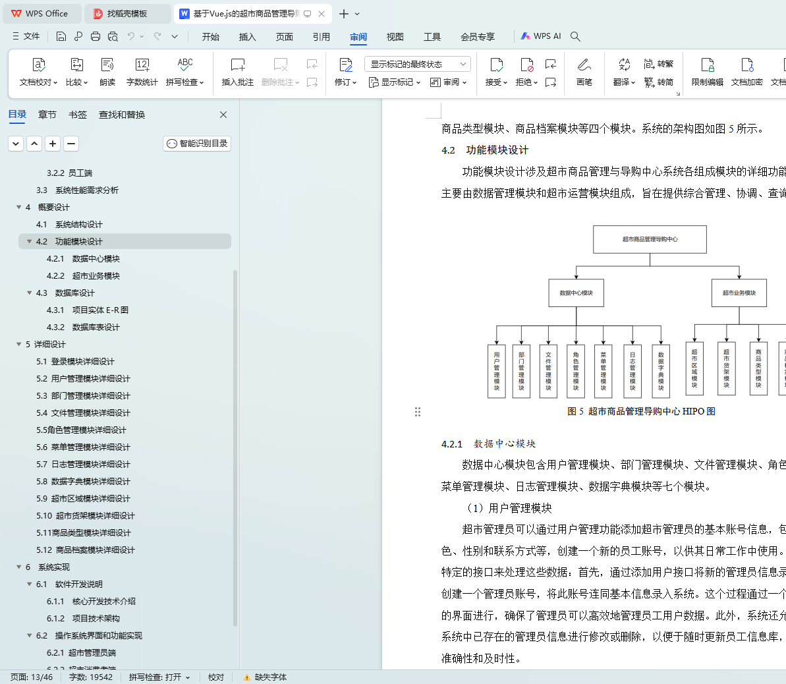Open a new tab with plus button
The image size is (786, 684).
[343, 14]
